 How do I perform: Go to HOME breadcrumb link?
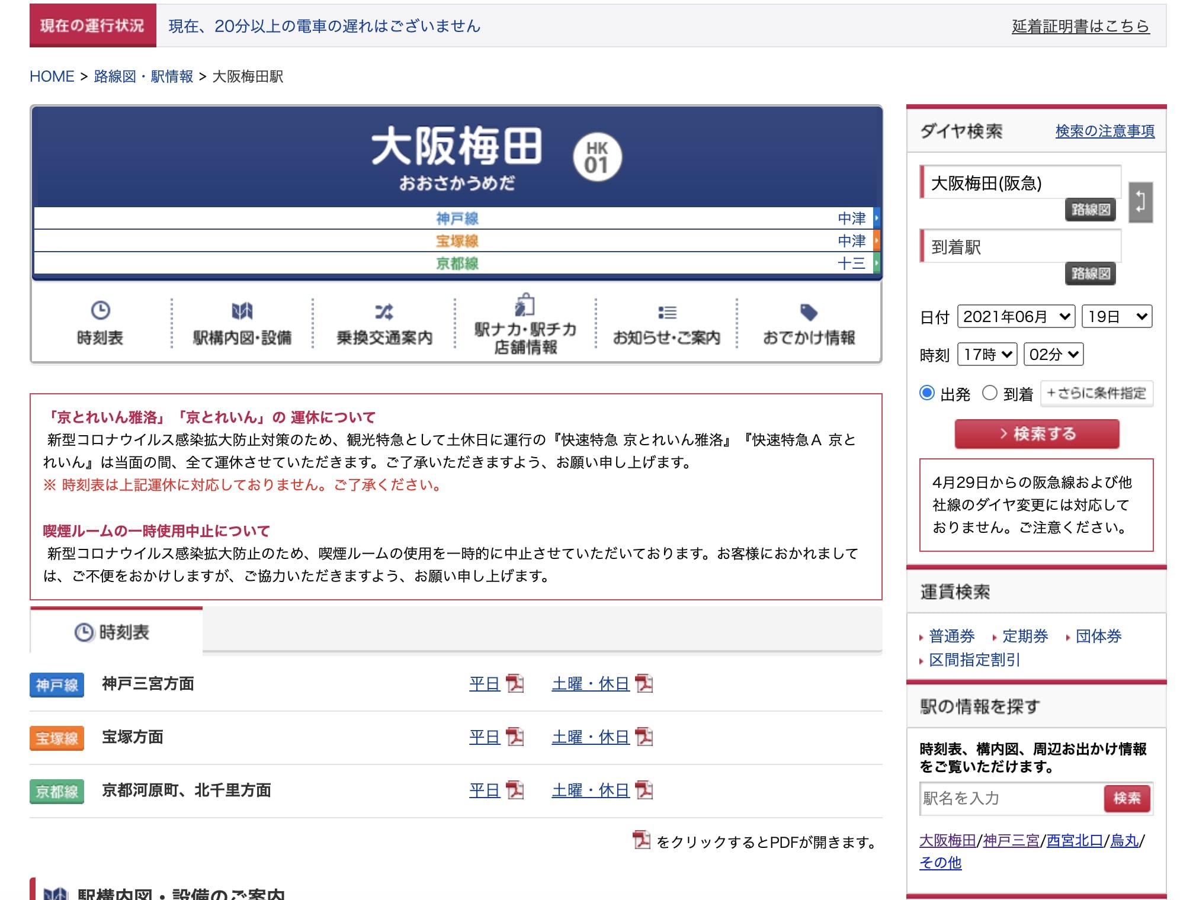click(x=52, y=76)
